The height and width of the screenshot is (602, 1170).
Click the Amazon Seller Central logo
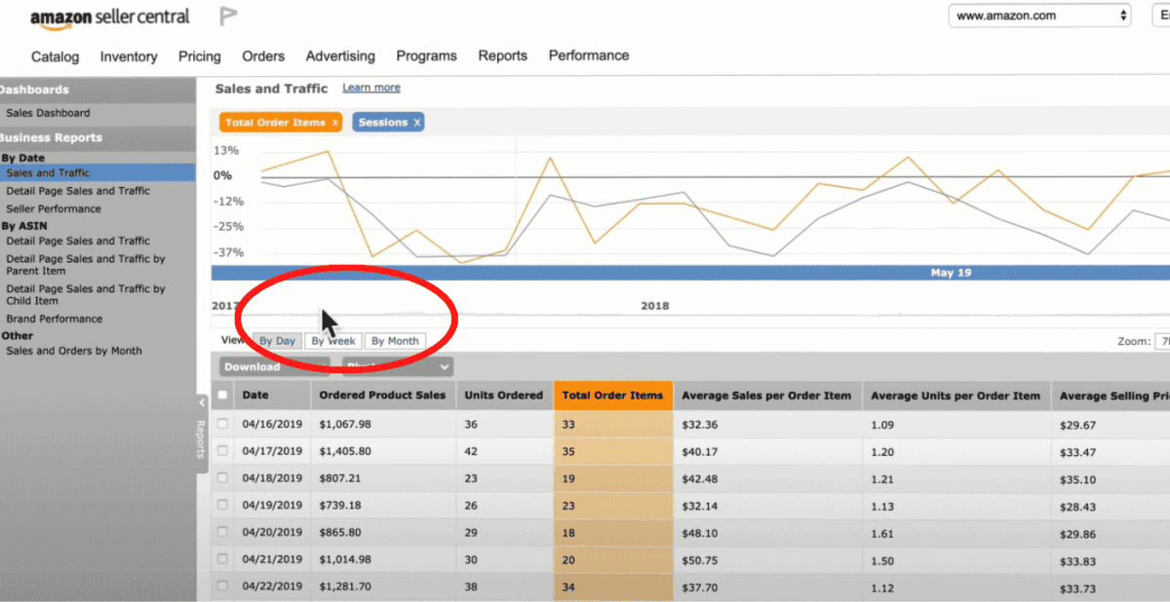pos(109,16)
